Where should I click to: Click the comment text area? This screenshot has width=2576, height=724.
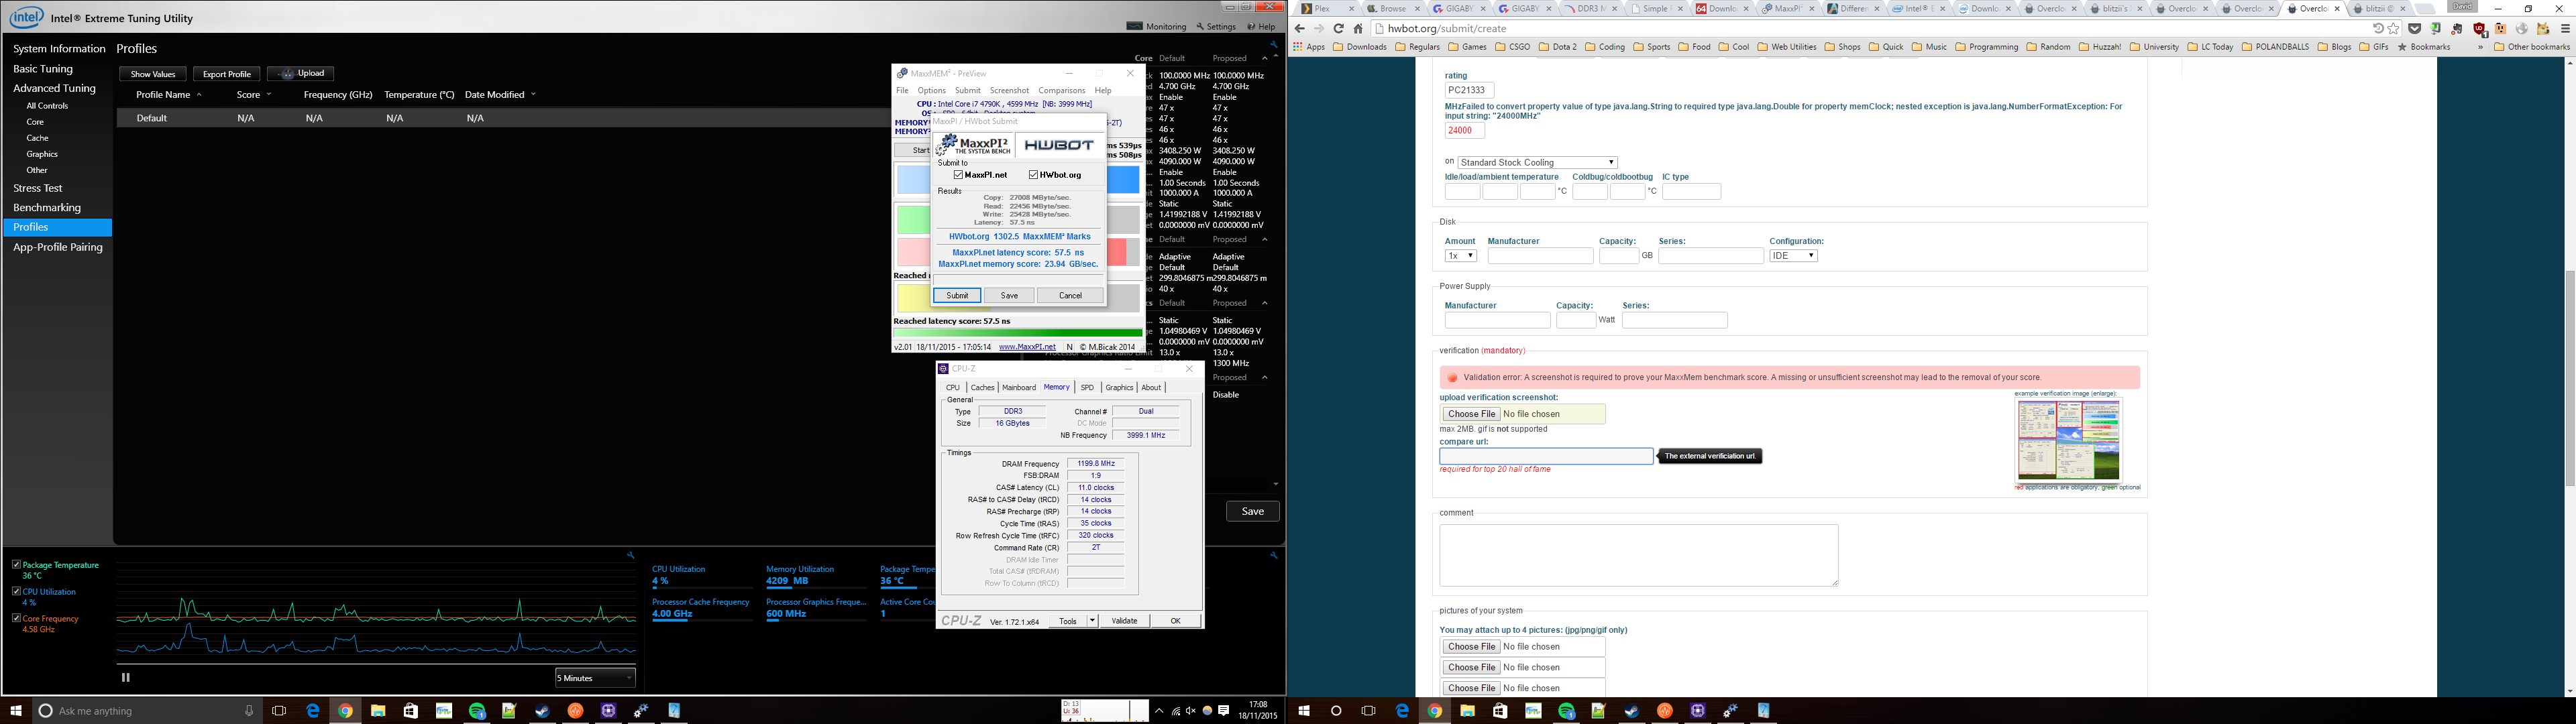pyautogui.click(x=1638, y=555)
